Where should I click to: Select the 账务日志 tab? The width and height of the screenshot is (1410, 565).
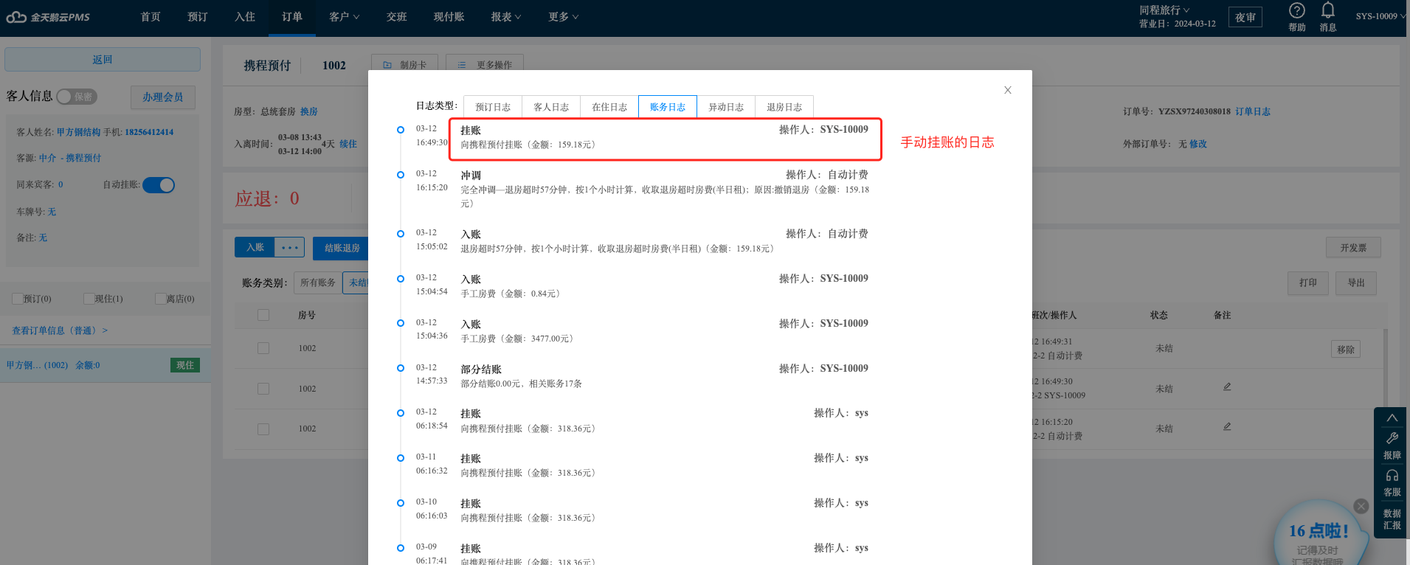click(668, 107)
